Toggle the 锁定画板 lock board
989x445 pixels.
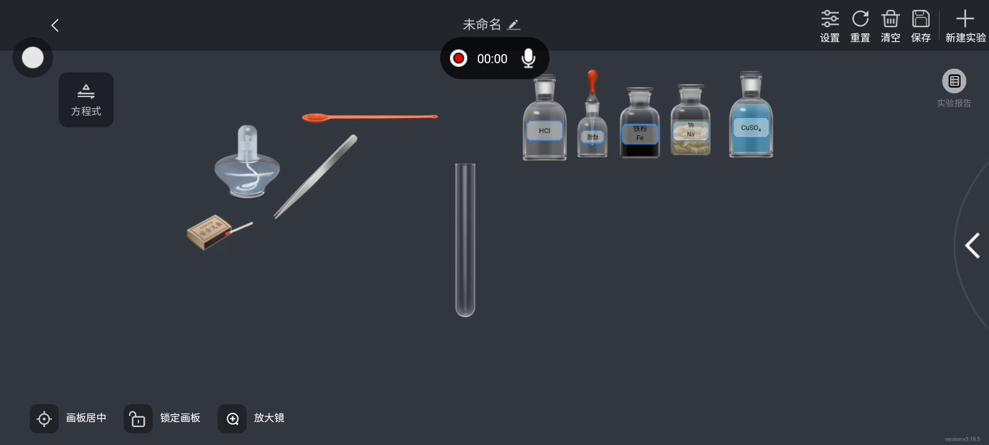click(x=162, y=418)
